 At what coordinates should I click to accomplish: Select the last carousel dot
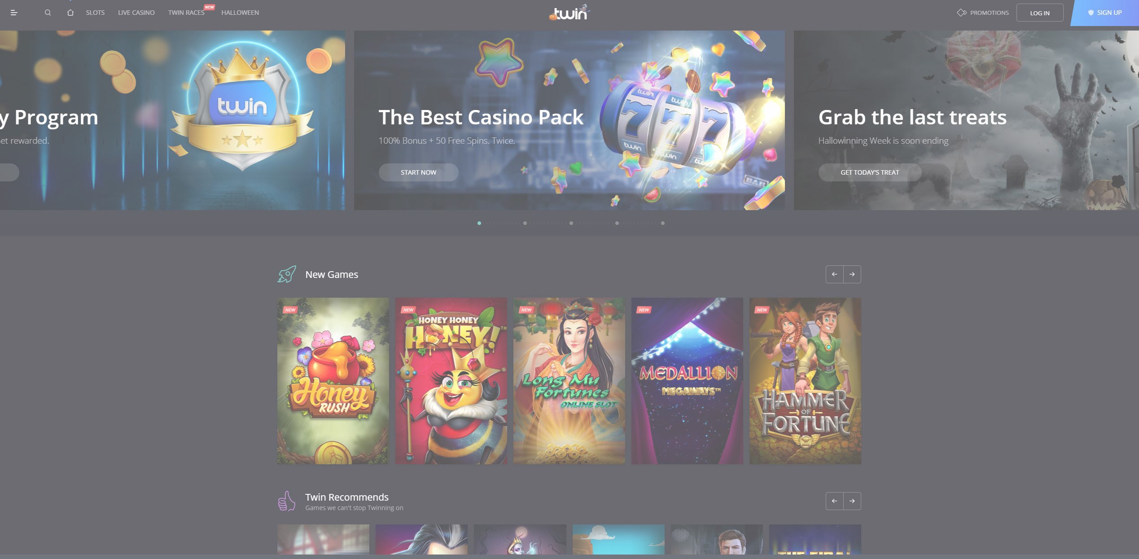pos(662,223)
